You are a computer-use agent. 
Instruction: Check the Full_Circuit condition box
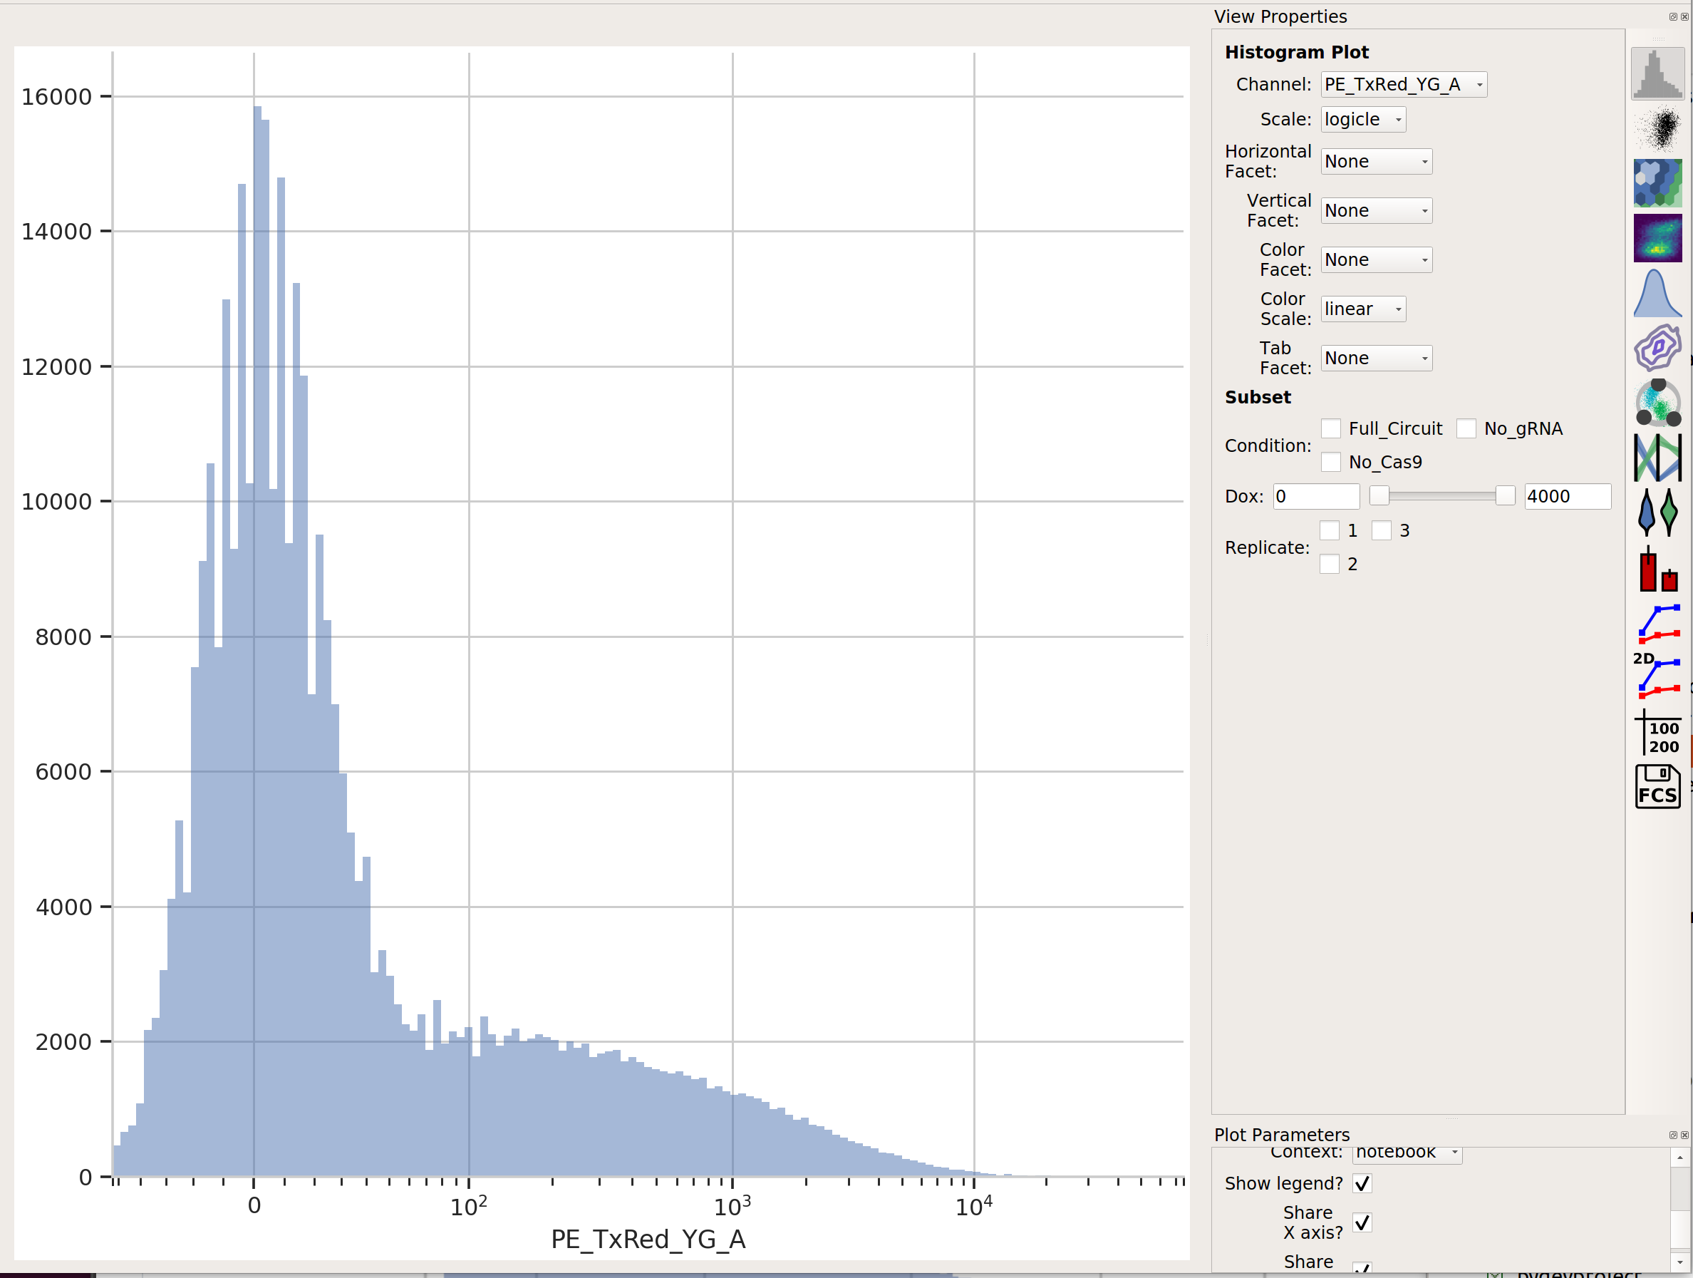1331,429
